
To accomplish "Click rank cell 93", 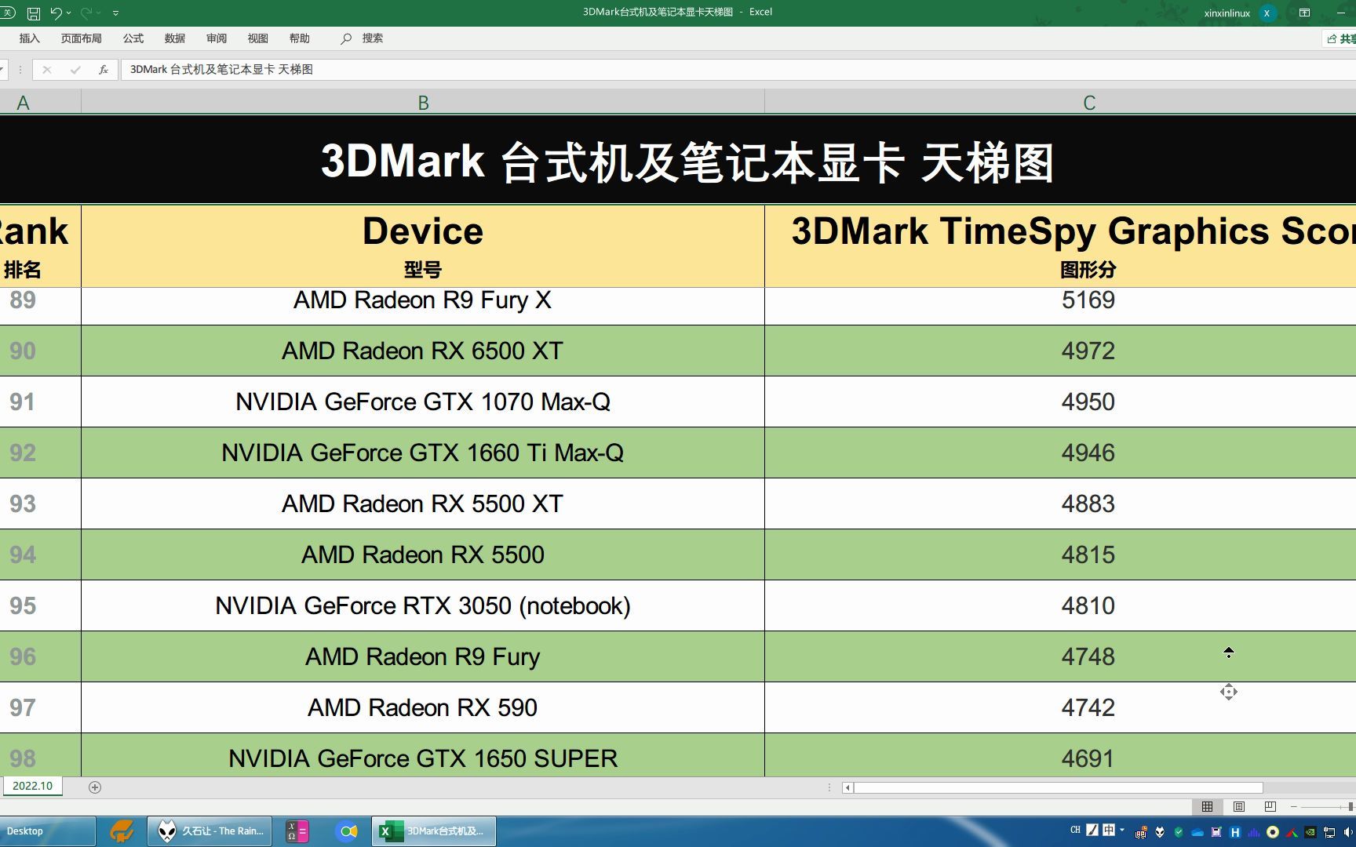I will point(40,503).
